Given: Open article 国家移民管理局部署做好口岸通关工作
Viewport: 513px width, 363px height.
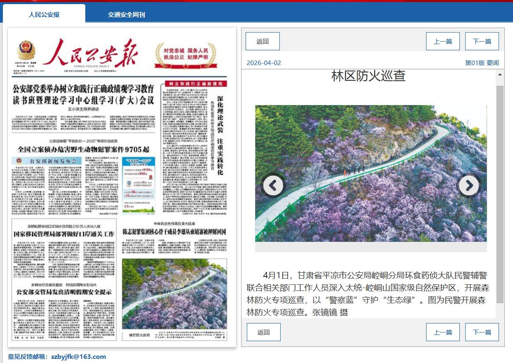Looking at the screenshot, I should point(64,234).
